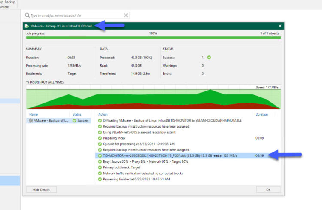This screenshot has height=210, width=322.
Task: Click the green Success check icon under Status
Action: tap(209, 57)
